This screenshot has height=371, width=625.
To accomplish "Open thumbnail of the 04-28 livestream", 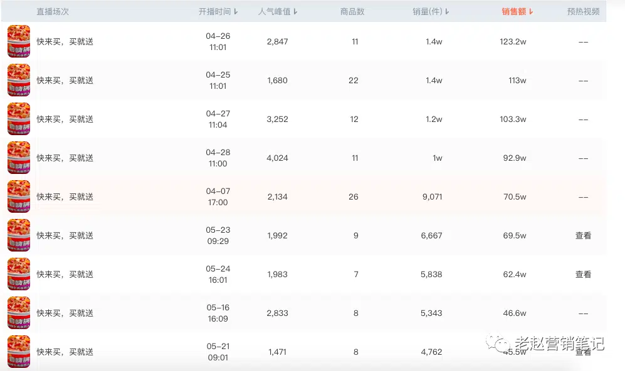I will (x=19, y=158).
